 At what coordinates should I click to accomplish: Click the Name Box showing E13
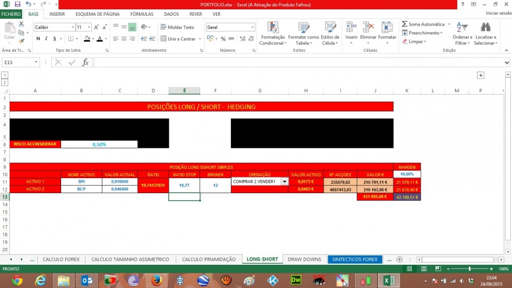[x=21, y=62]
